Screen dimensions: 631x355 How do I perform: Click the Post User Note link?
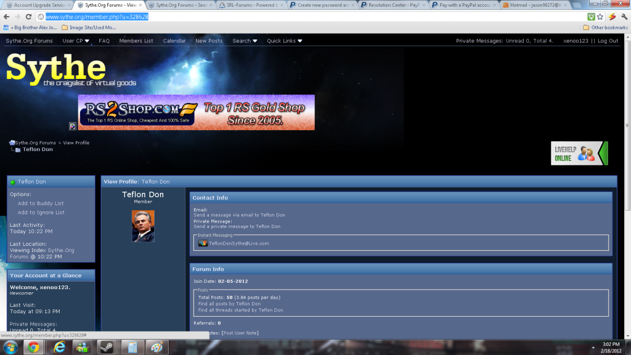(x=240, y=333)
